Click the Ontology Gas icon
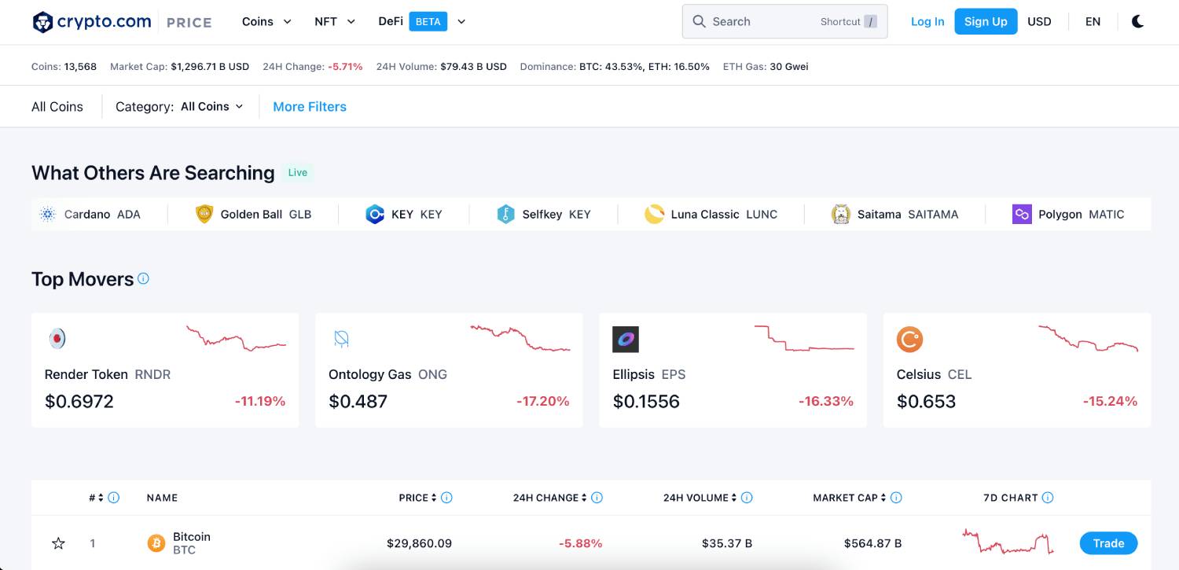 (341, 339)
